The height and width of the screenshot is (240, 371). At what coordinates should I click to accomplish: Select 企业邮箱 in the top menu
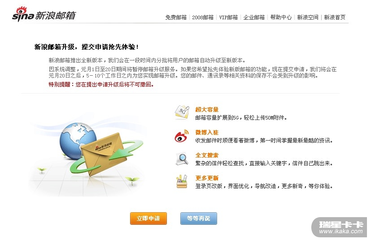(254, 17)
